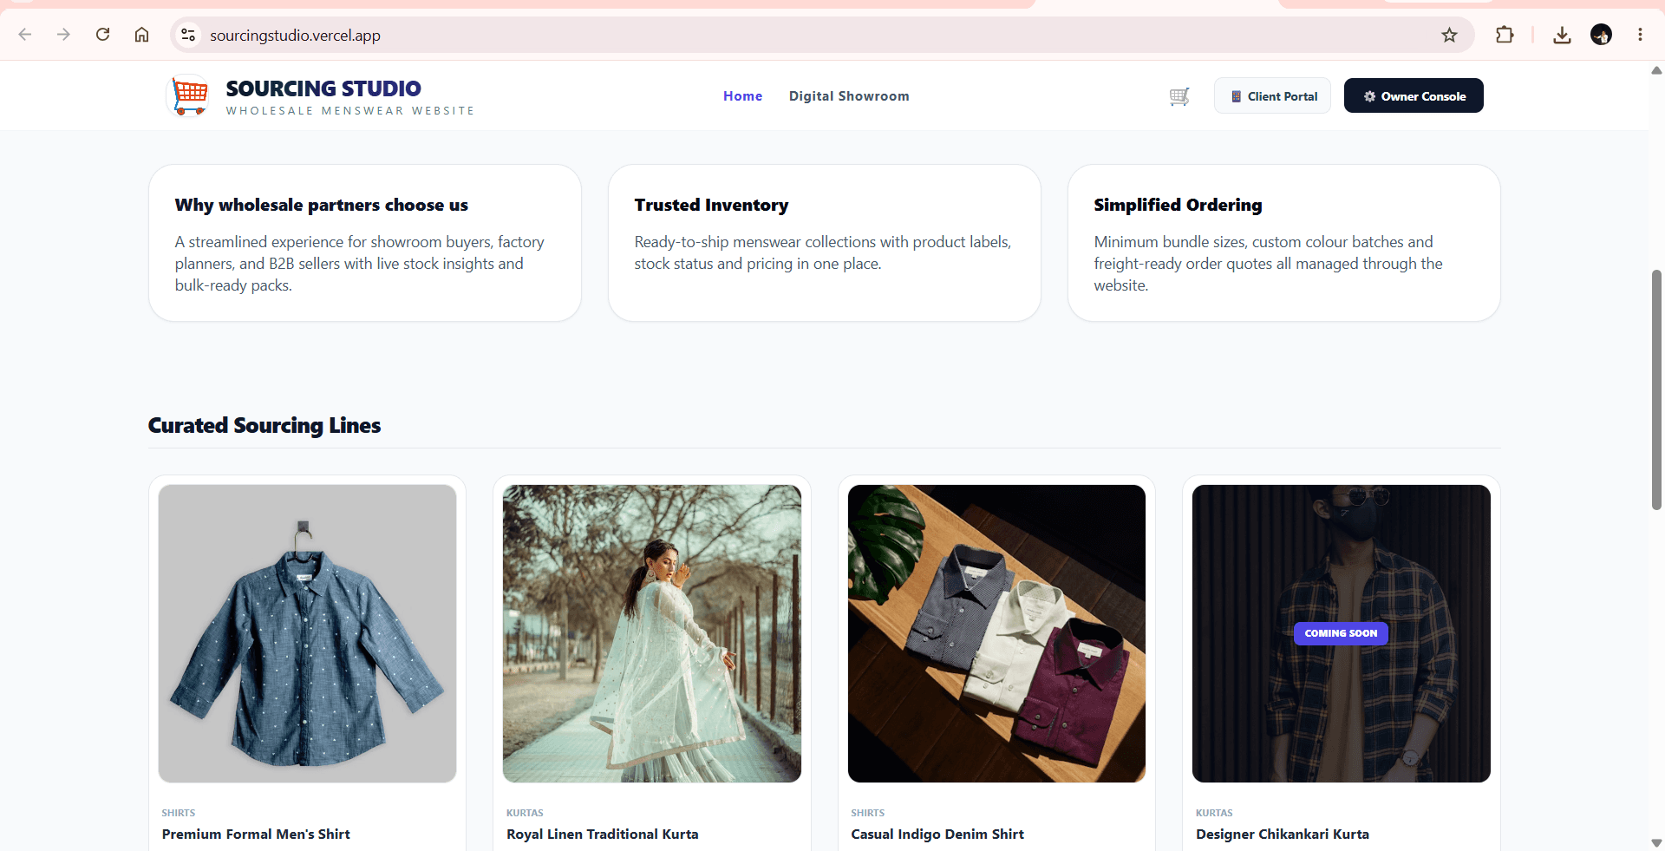The image size is (1665, 851).
Task: Open the browser extensions puzzle icon
Action: [1505, 35]
